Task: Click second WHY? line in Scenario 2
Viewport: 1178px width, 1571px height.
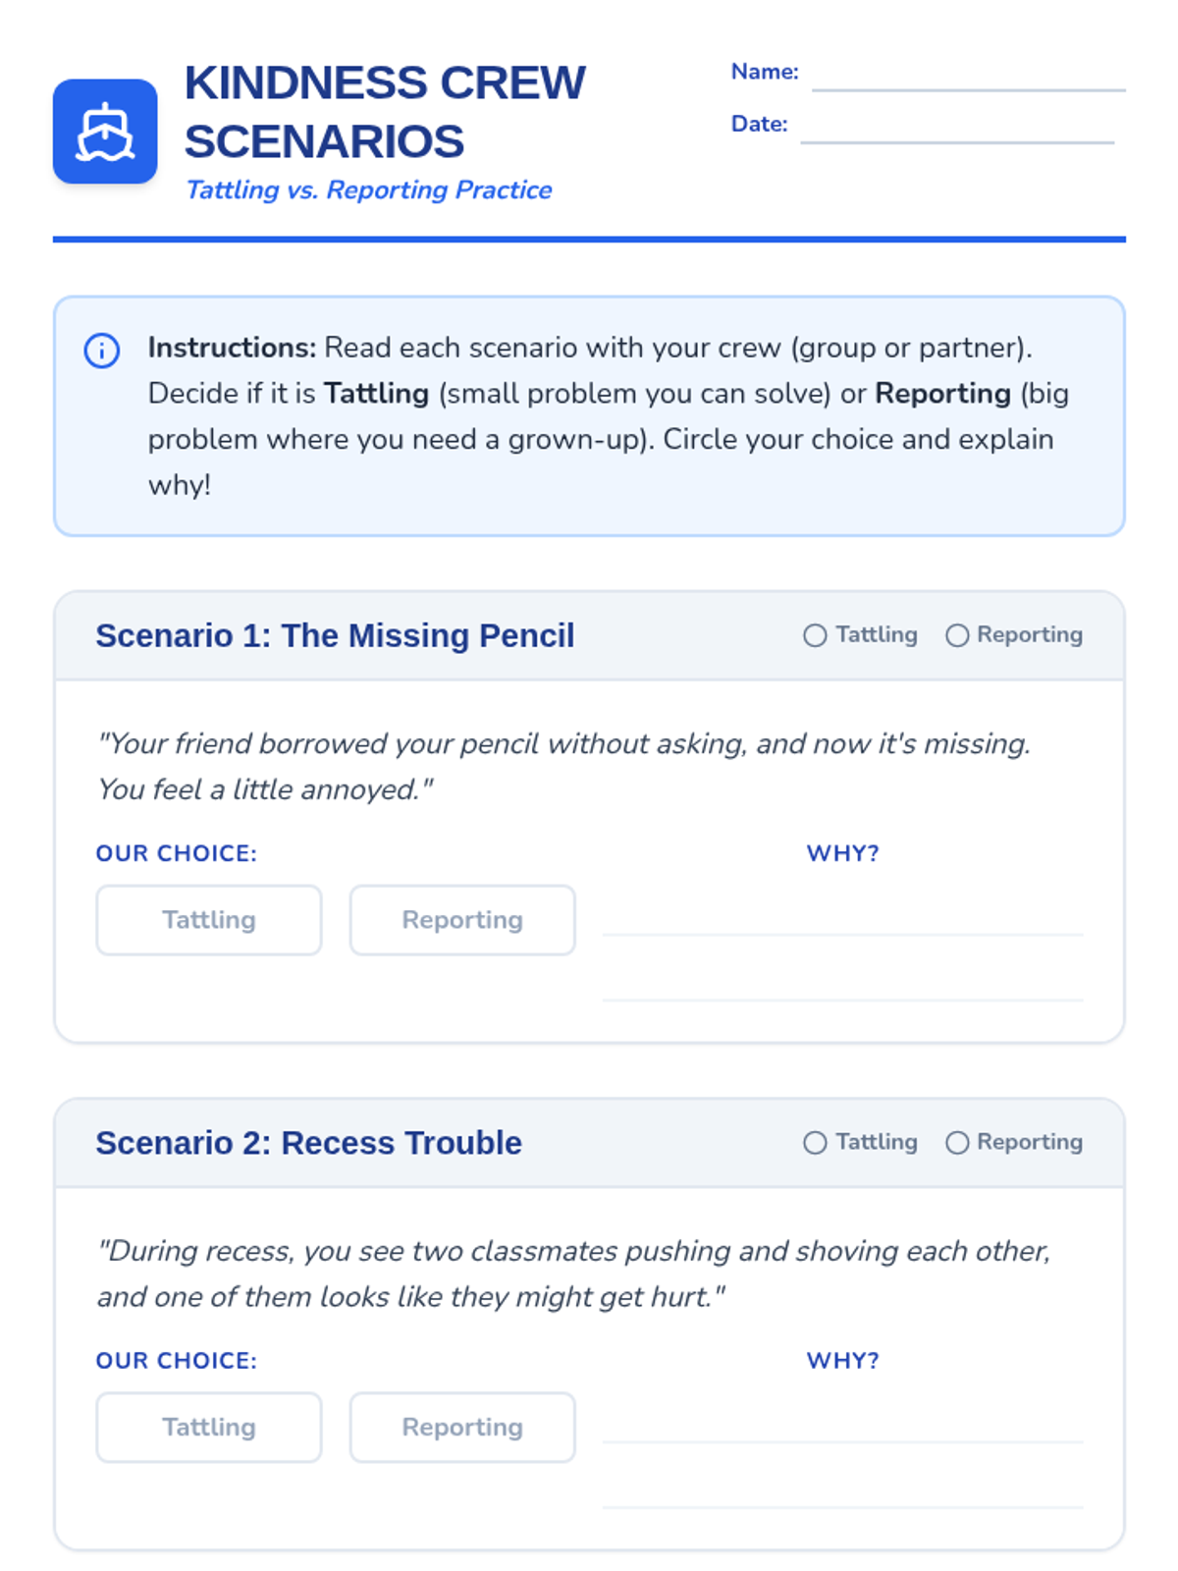Action: [843, 1490]
